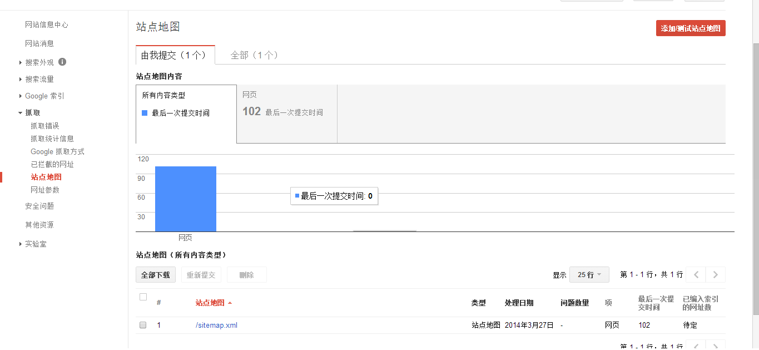The image size is (759, 350).
Task: Tick the select-all checkbox in table header
Action: pos(143,297)
